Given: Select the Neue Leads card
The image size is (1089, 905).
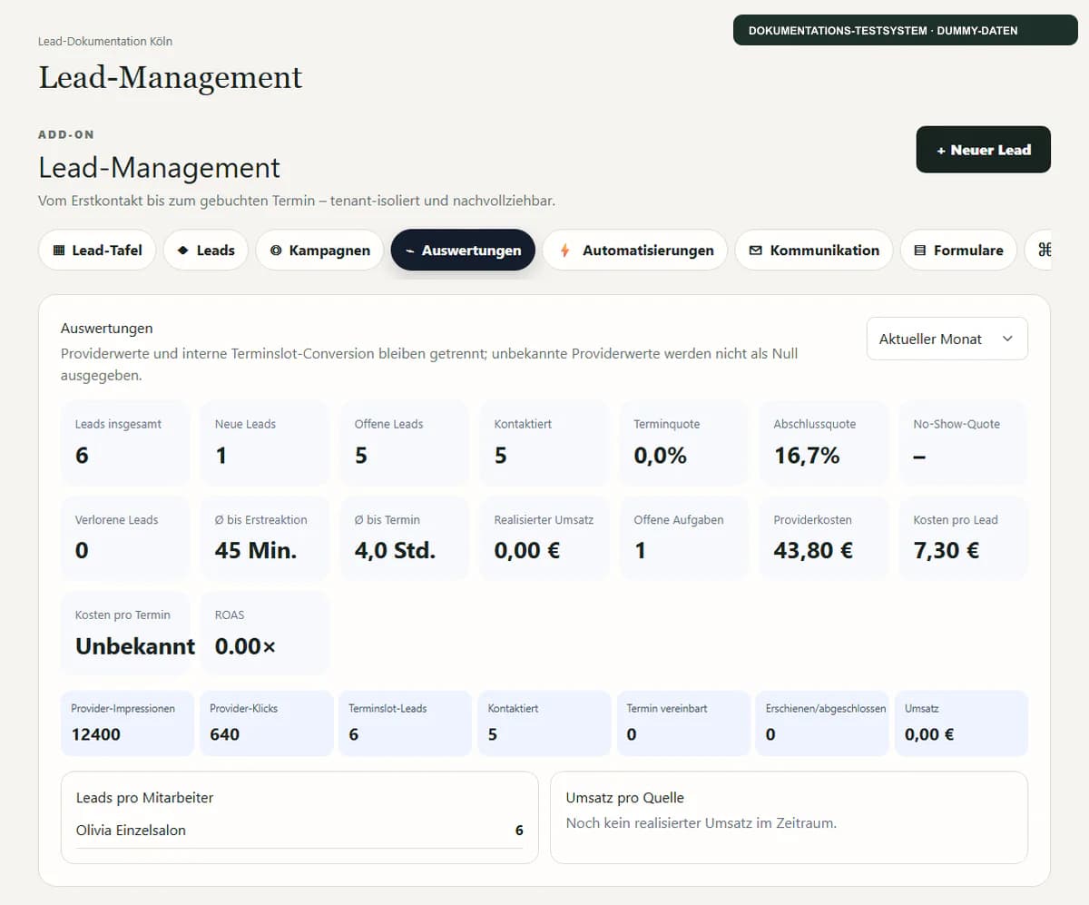Looking at the screenshot, I should tap(265, 443).
